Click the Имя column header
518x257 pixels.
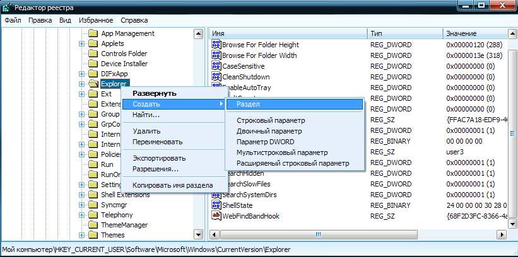(287, 33)
